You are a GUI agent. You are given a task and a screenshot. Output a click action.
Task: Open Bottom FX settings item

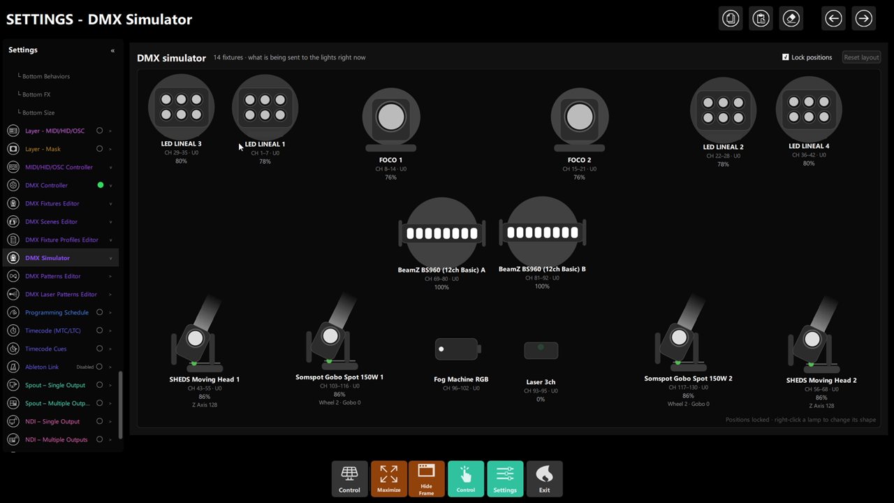tap(36, 94)
